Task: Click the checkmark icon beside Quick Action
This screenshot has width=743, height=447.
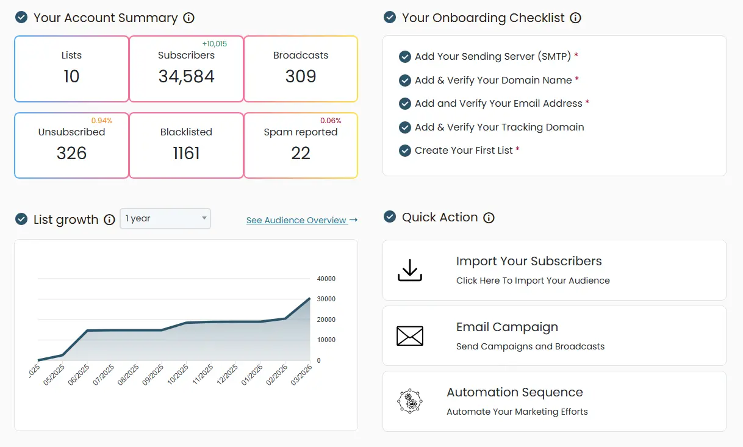Action: [389, 217]
